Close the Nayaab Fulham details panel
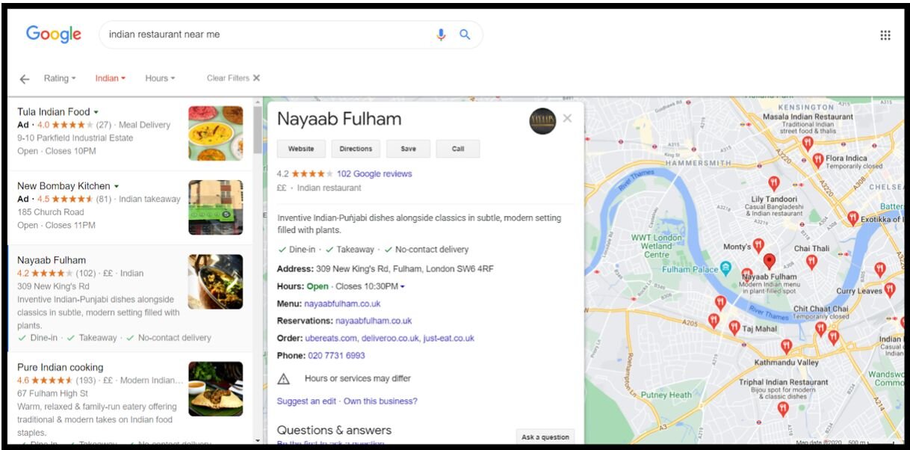The image size is (910, 450). click(567, 118)
